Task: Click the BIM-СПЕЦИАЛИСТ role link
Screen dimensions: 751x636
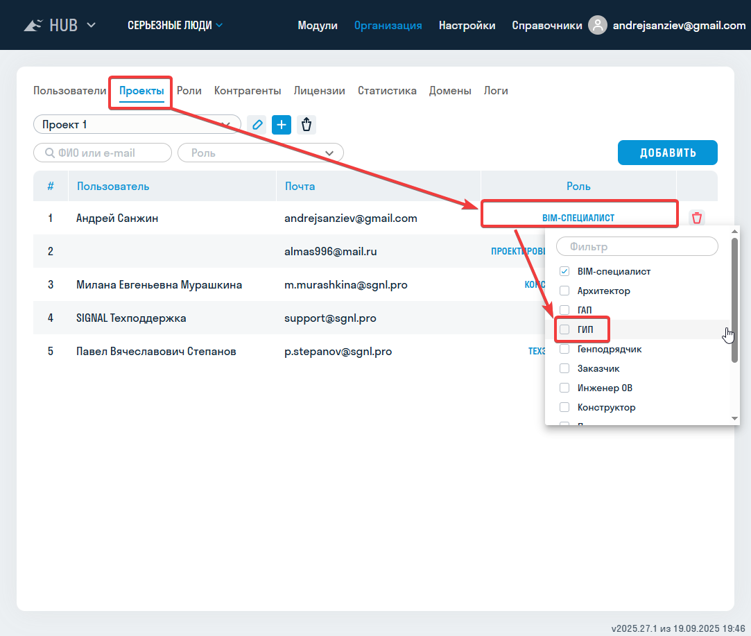Action: point(578,218)
